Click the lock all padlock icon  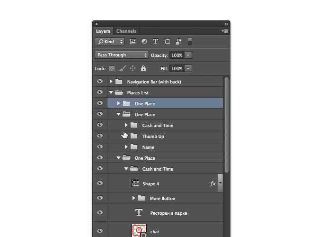click(x=143, y=68)
